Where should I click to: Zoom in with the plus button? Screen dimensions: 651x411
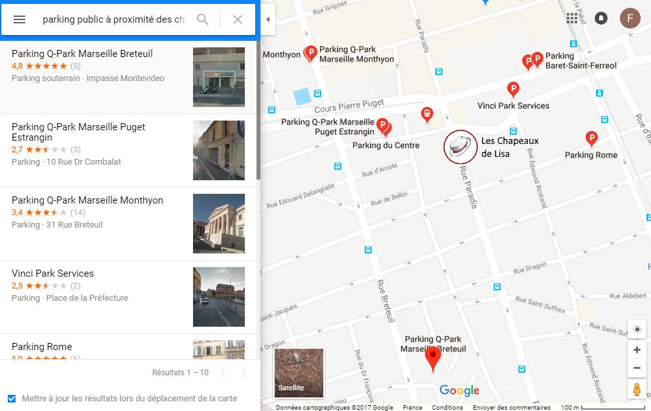637,350
